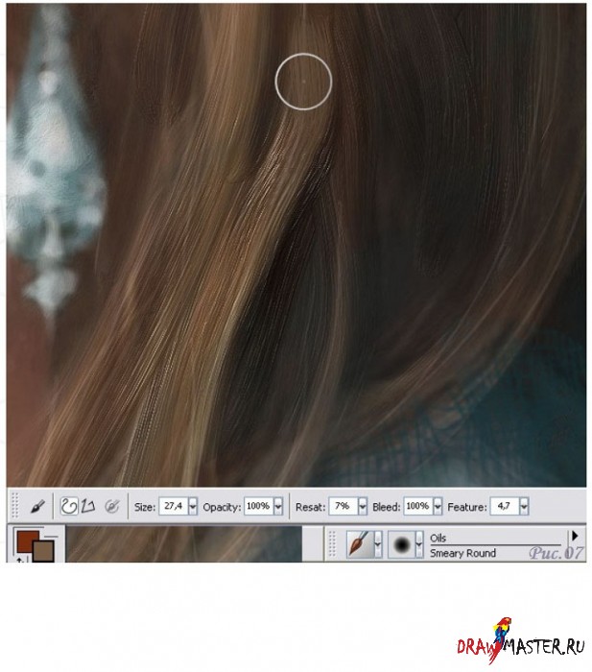592x672 pixels.
Task: Open brush selector flyout menu arrow
Action: pyautogui.click(x=575, y=535)
